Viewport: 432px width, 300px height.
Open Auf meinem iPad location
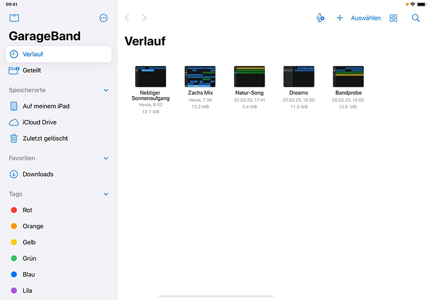click(58, 106)
